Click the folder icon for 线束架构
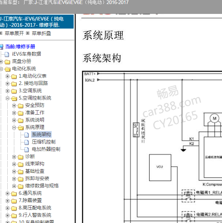 (x=21, y=164)
